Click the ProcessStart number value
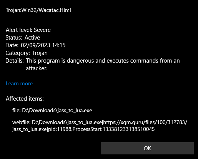Image resolution: width=198 pixels, height=159 pixels. 128,129
